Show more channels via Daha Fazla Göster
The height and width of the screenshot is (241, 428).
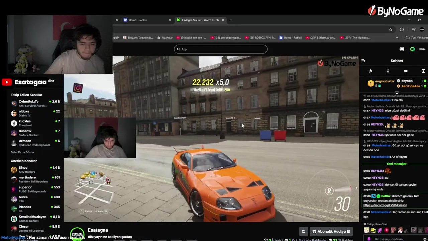pyautogui.click(x=22, y=152)
